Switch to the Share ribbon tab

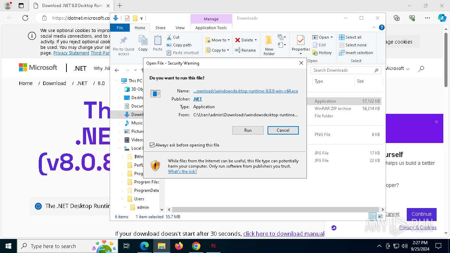pyautogui.click(x=160, y=28)
